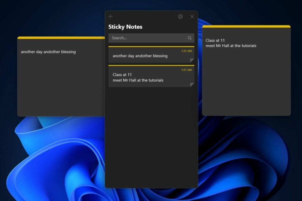The image size is (302, 201).
Task: Click the 'Sticky Notes' heading
Action: click(125, 27)
